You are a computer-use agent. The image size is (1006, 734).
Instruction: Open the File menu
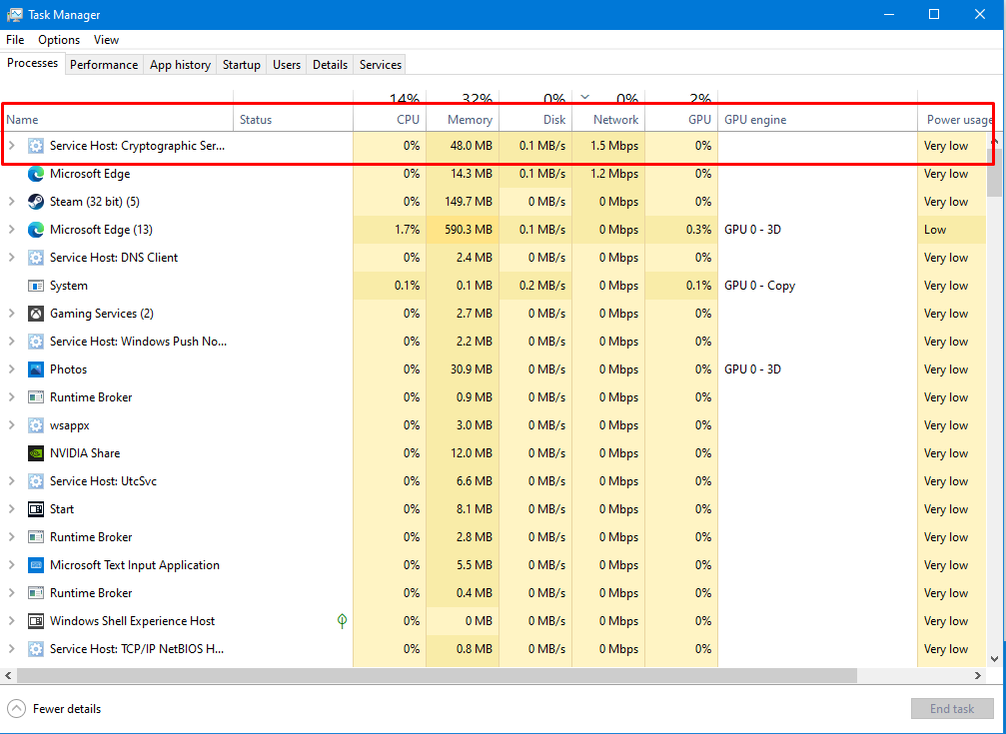(x=15, y=40)
